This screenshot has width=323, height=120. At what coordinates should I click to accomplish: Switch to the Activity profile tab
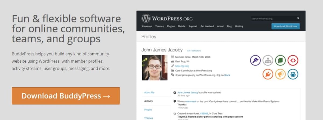pos(149,101)
